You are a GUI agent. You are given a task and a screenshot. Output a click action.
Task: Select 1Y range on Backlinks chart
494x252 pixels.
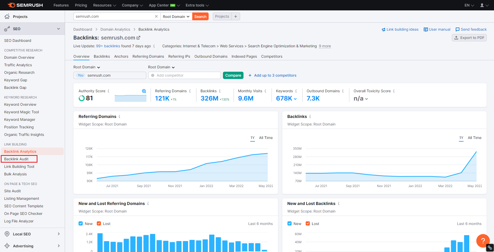pyautogui.click(x=461, y=138)
